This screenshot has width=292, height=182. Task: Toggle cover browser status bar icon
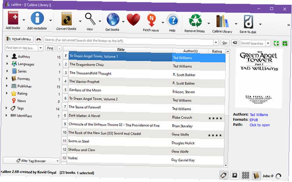[x=234, y=175]
